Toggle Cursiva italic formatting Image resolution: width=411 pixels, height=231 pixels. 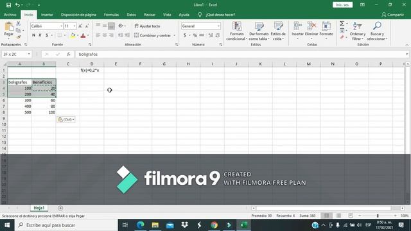point(40,35)
